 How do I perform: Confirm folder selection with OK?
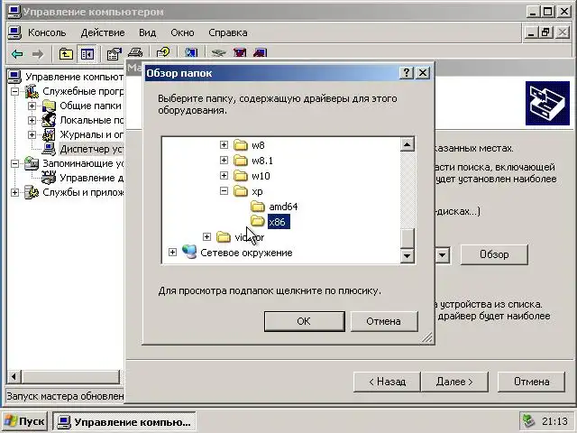click(x=305, y=321)
